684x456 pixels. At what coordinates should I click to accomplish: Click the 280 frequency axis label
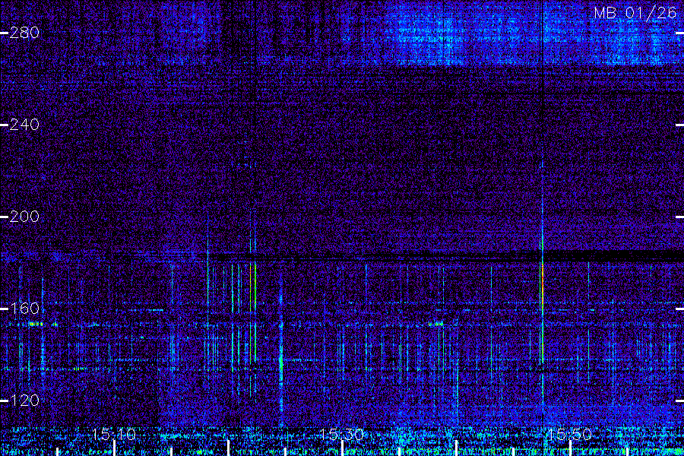click(x=24, y=33)
